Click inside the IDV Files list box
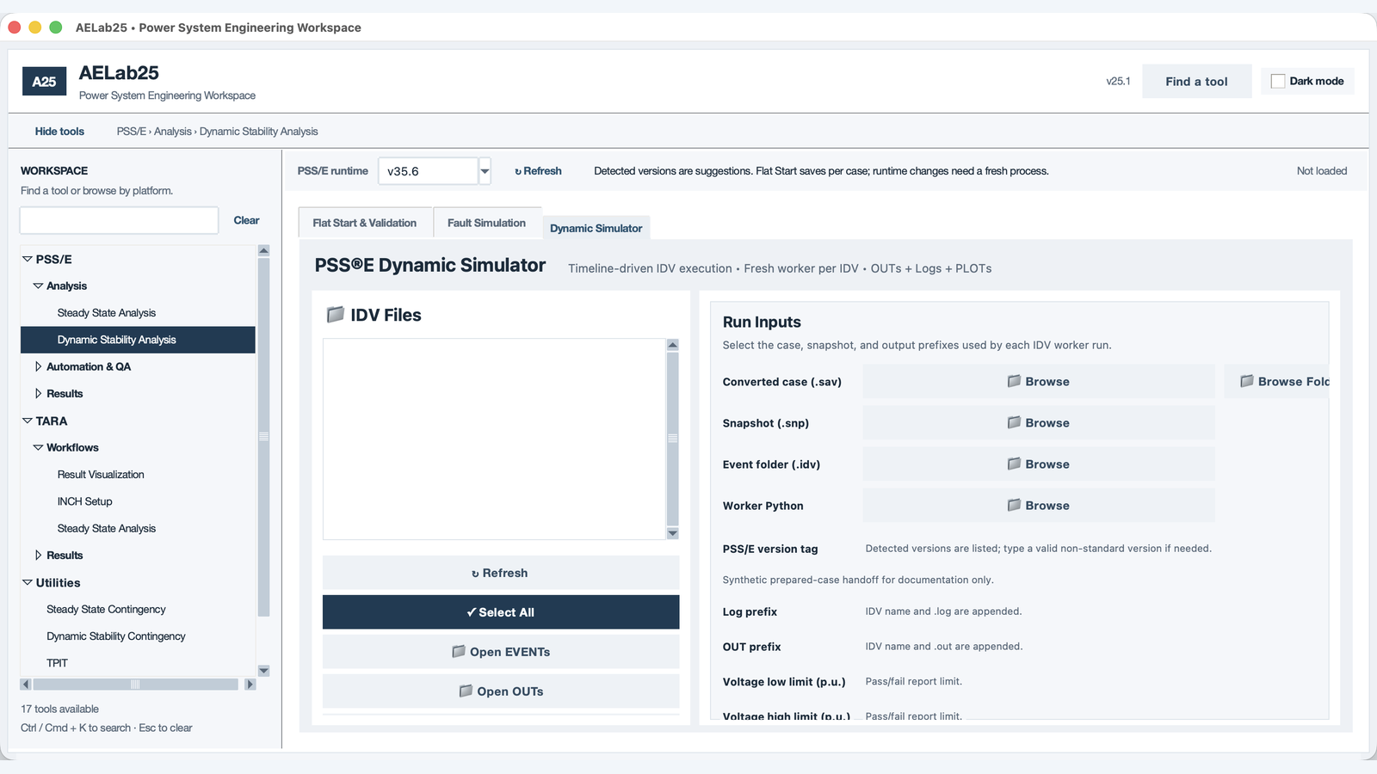1377x774 pixels. 494,439
